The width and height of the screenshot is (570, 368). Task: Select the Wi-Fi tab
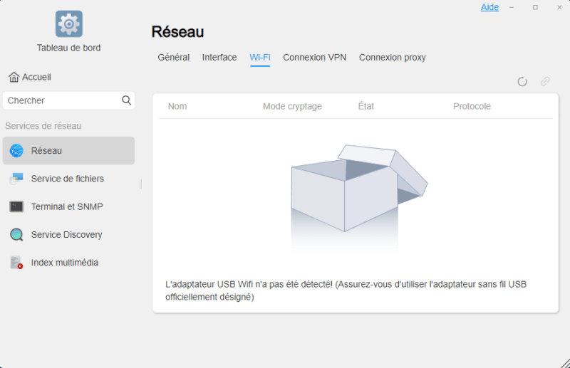pos(260,58)
